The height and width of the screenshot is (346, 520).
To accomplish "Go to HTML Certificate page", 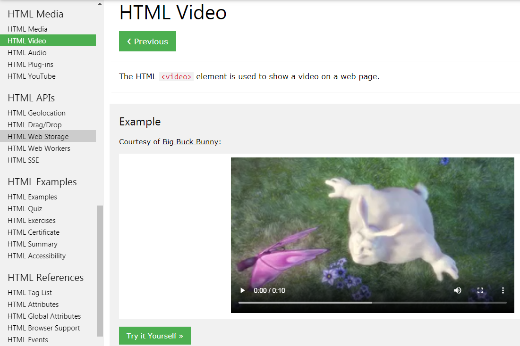I will pos(34,232).
